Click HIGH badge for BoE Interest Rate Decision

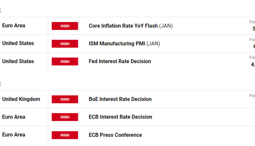pyautogui.click(x=65, y=99)
